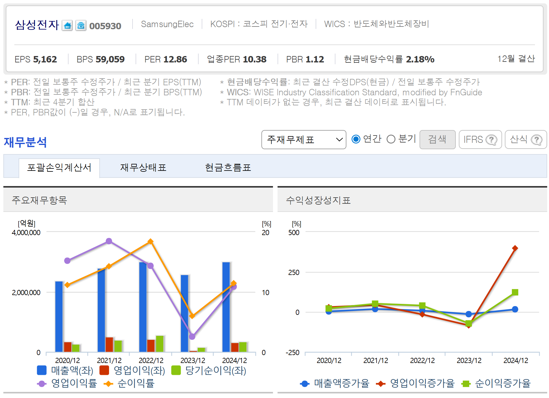
Task: Click the EPS 5,162 value
Action: click(36, 59)
